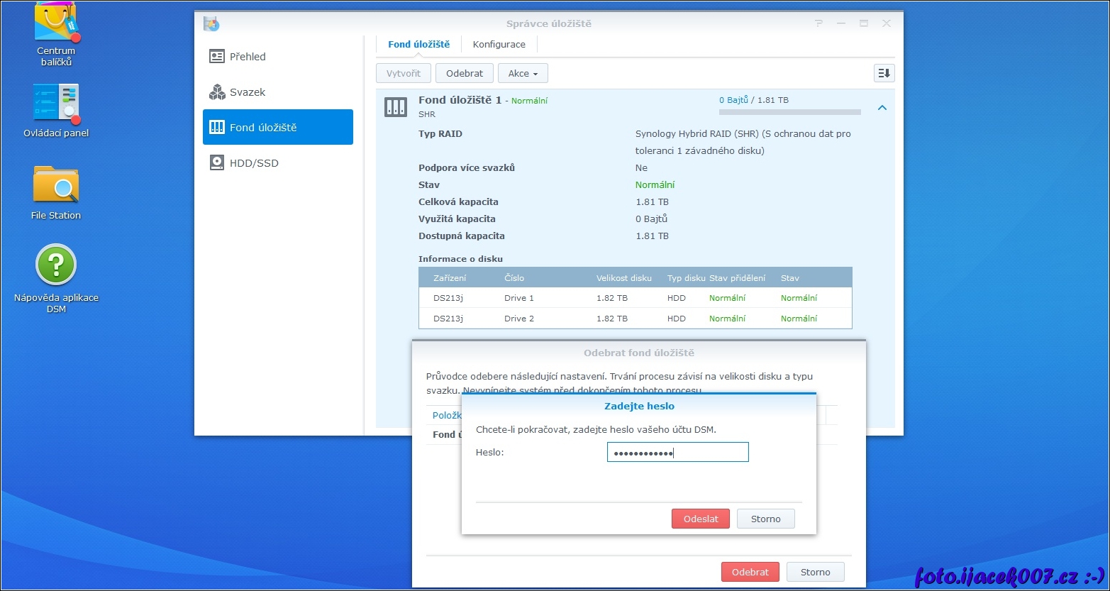Screen dimensions: 1110x591
Task: Click the Správce úložiště title bar app icon
Action: tap(211, 23)
